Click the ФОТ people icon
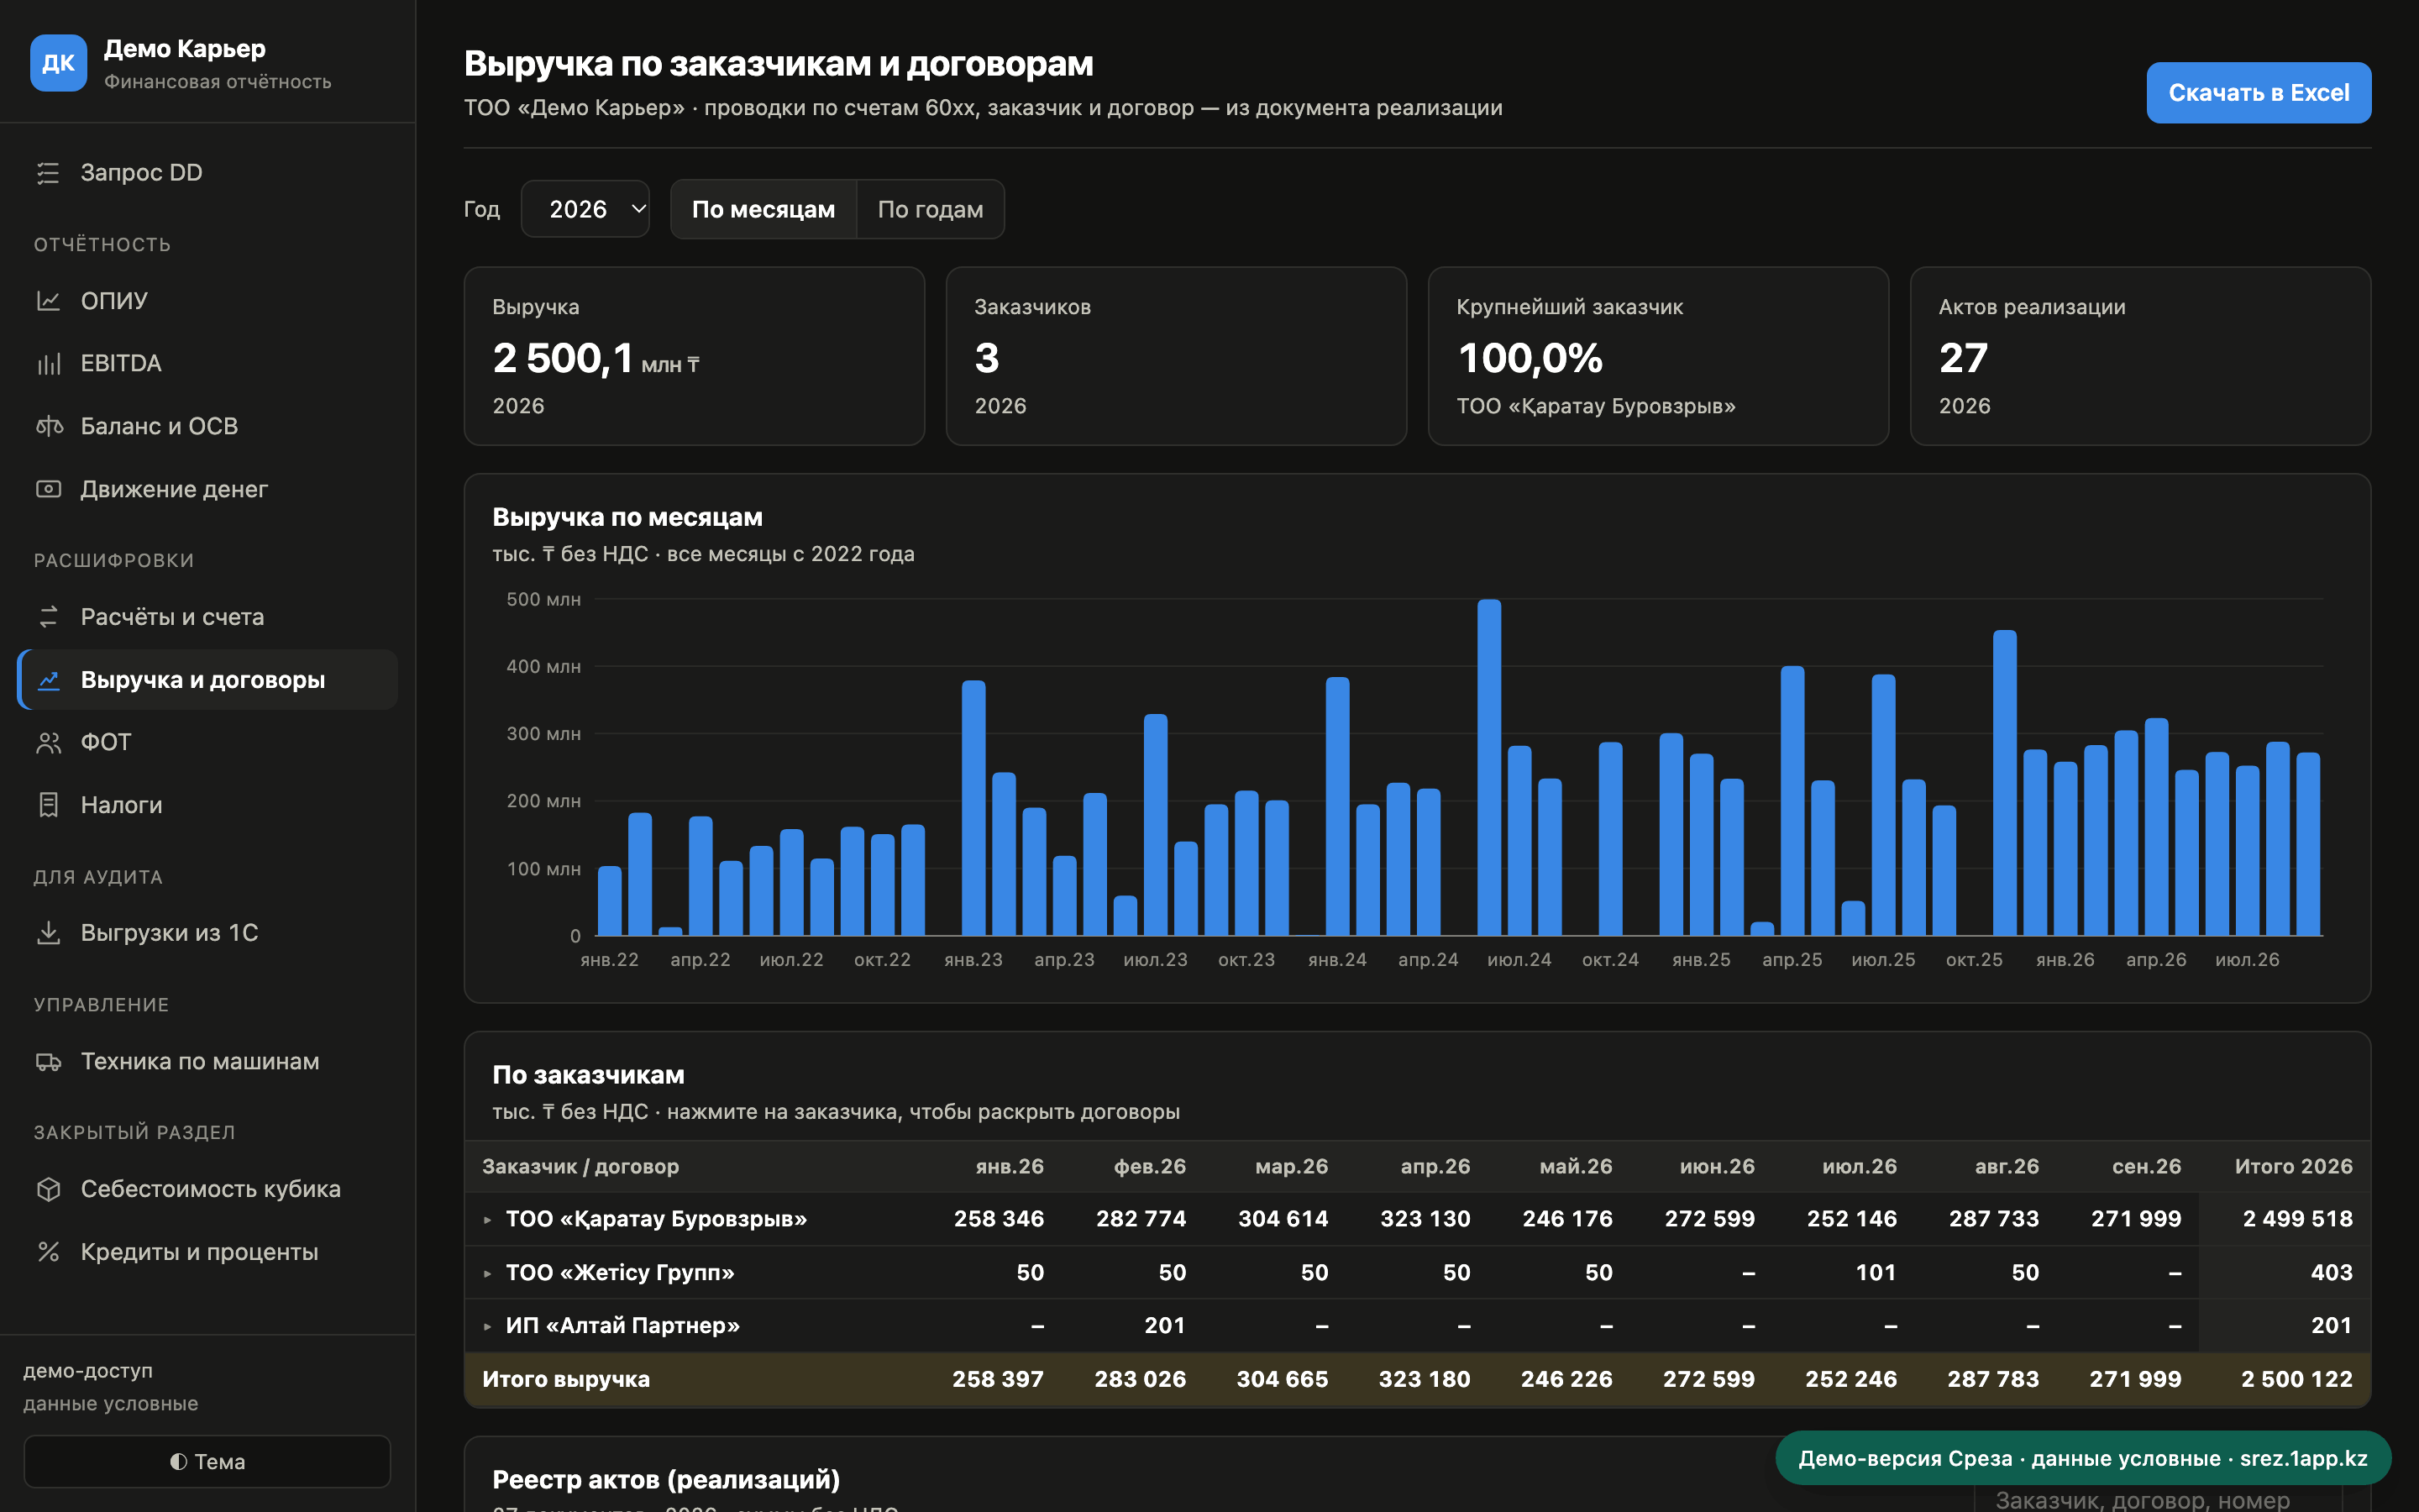This screenshot has height=1512, width=2419. click(x=48, y=743)
